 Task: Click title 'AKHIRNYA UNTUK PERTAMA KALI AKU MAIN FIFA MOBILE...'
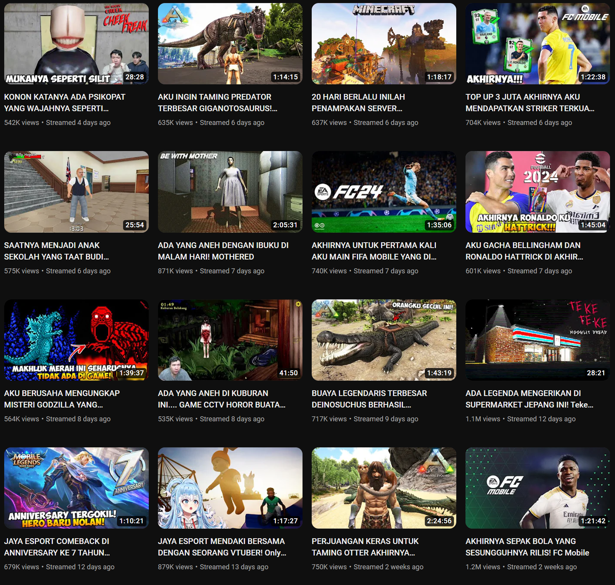coord(374,251)
